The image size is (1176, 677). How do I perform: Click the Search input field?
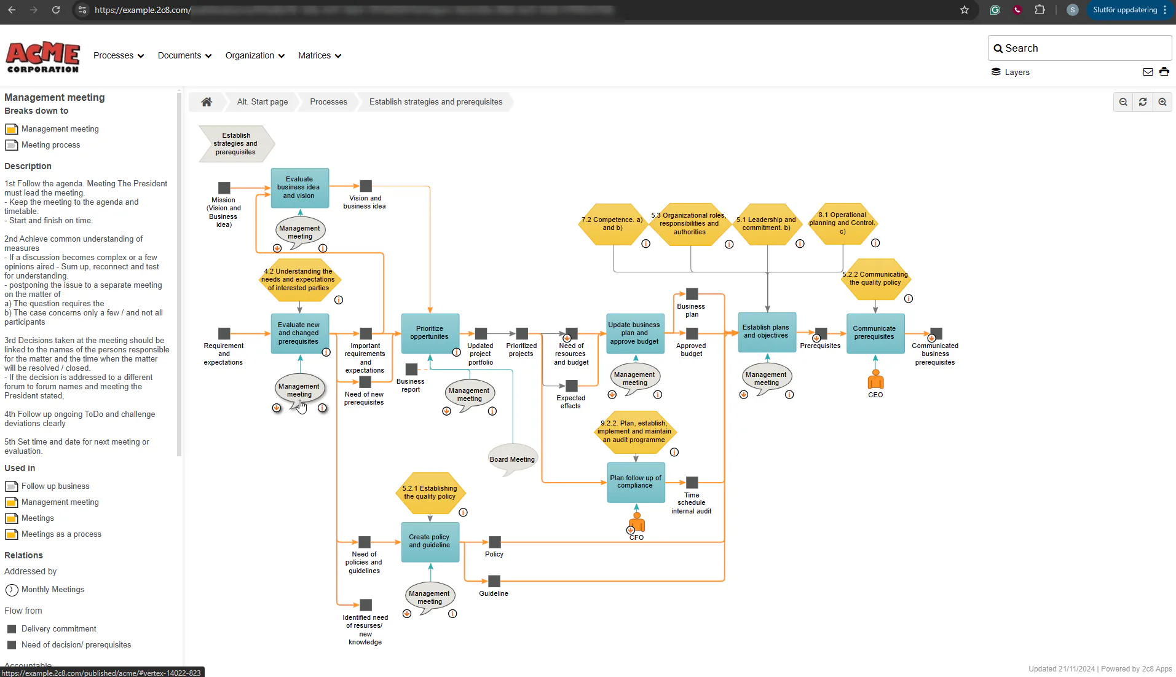(1079, 48)
